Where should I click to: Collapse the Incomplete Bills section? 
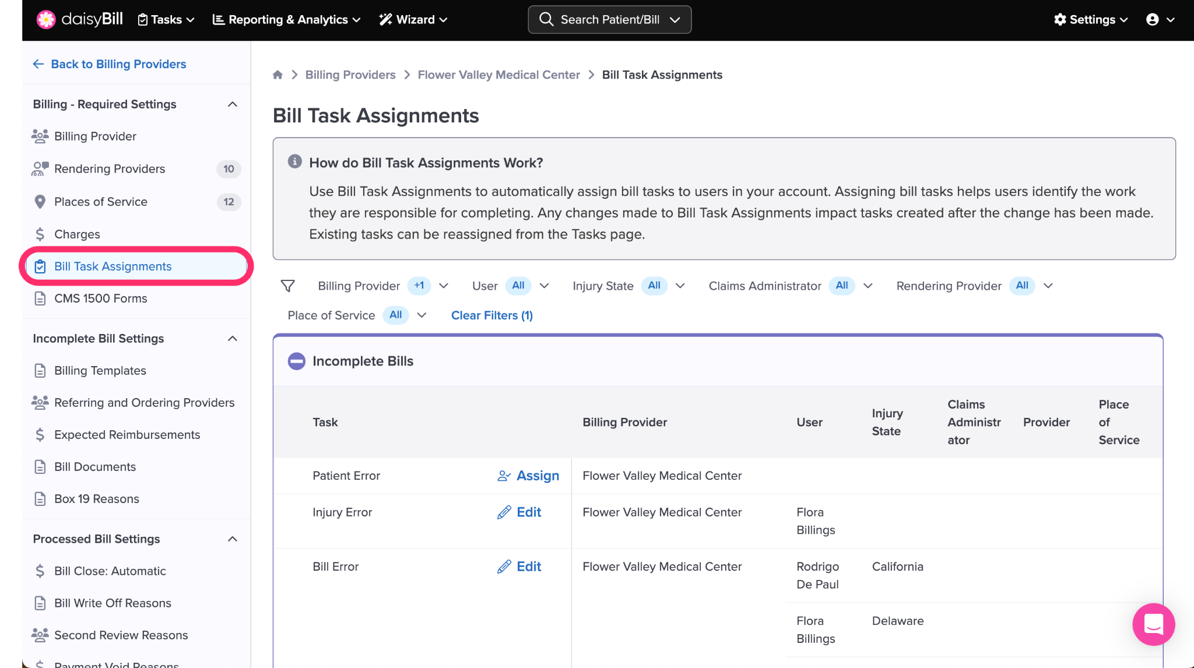point(296,361)
